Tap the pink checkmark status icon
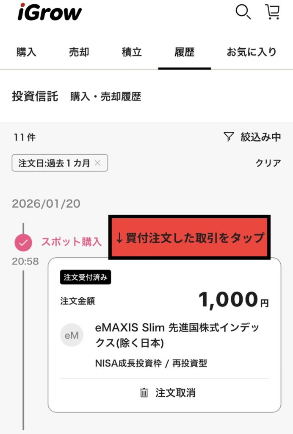 click(x=23, y=242)
